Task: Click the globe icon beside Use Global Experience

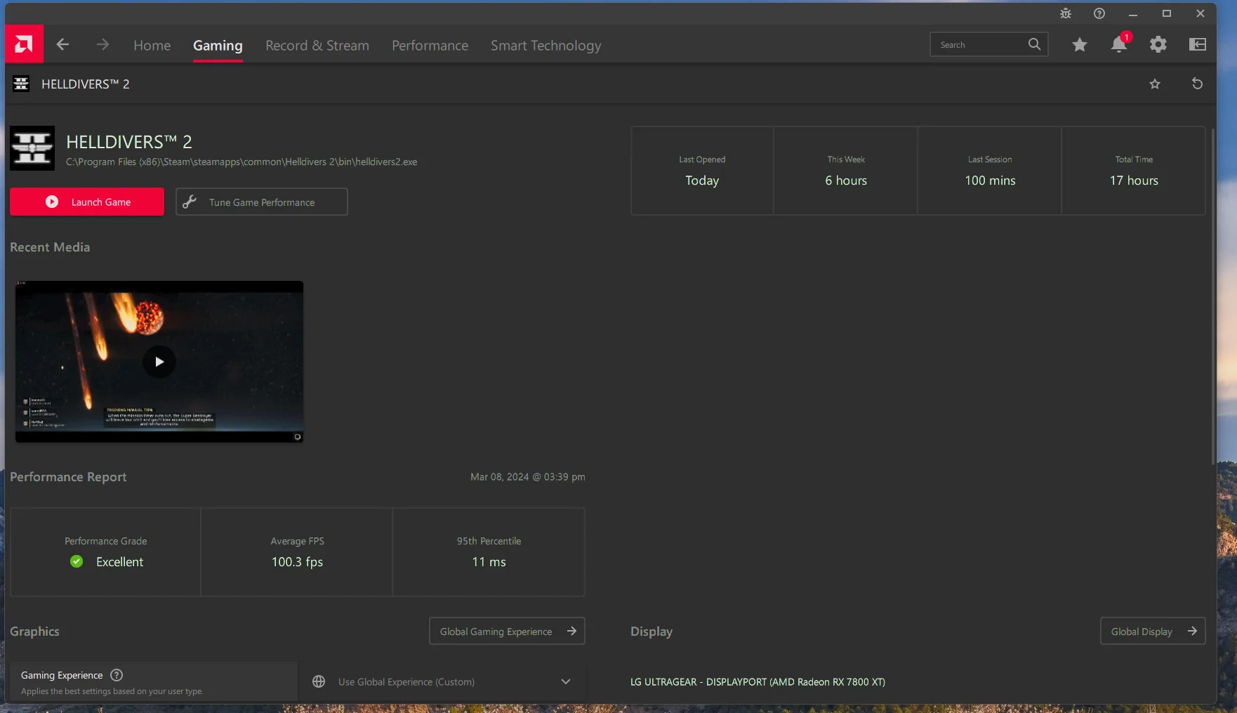Action: [x=319, y=681]
